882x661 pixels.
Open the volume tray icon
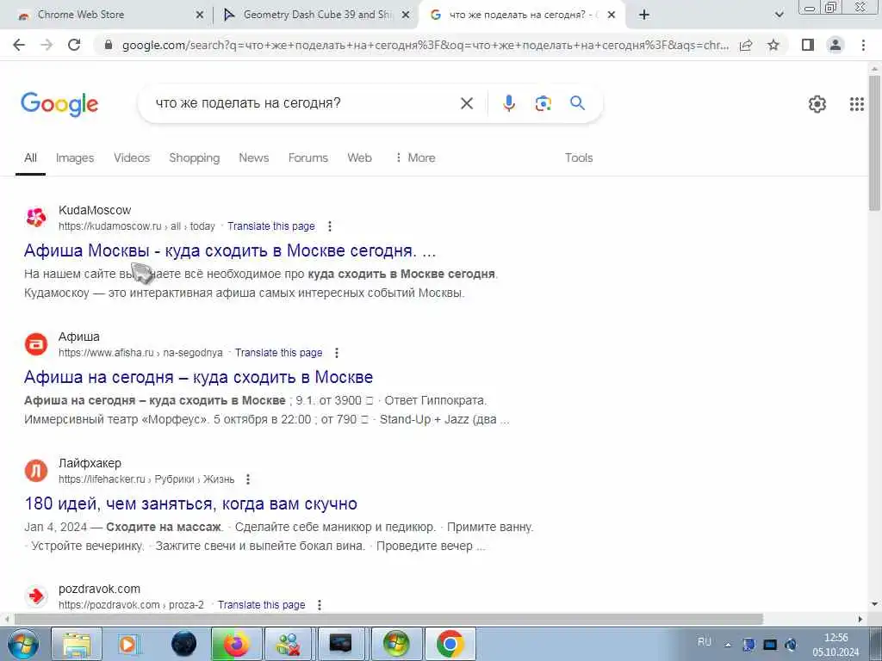click(x=791, y=645)
